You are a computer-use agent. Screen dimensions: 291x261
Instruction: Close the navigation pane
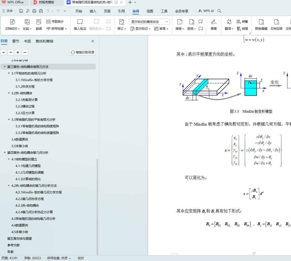(x=93, y=41)
